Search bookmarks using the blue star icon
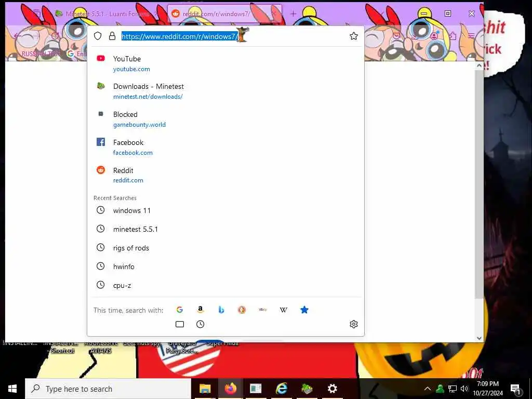Screen dimensions: 532x399 tap(304, 310)
